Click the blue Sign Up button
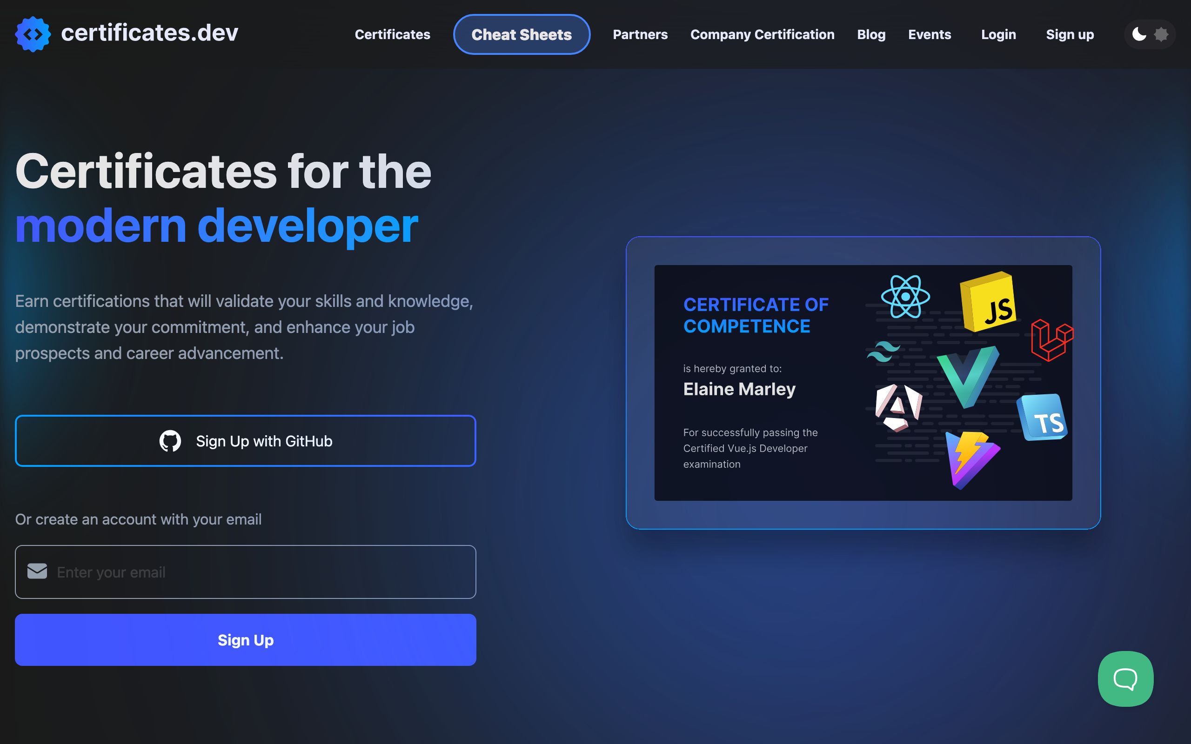 point(246,640)
